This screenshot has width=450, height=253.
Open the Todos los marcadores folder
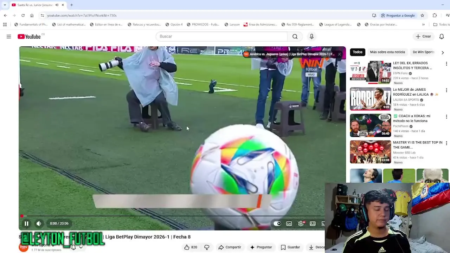(442, 25)
